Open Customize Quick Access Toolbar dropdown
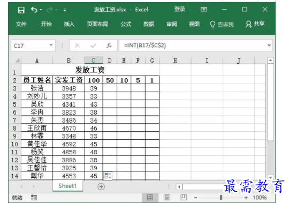 [x=65, y=10]
